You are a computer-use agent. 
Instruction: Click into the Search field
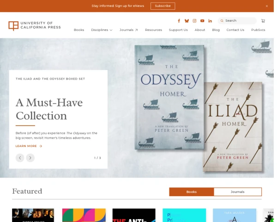(x=237, y=21)
